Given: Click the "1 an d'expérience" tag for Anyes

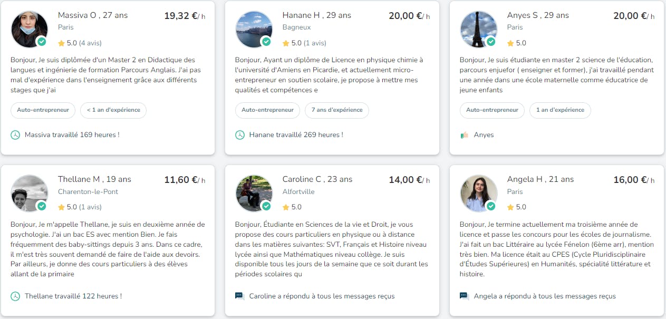Looking at the screenshot, I should click(x=560, y=110).
